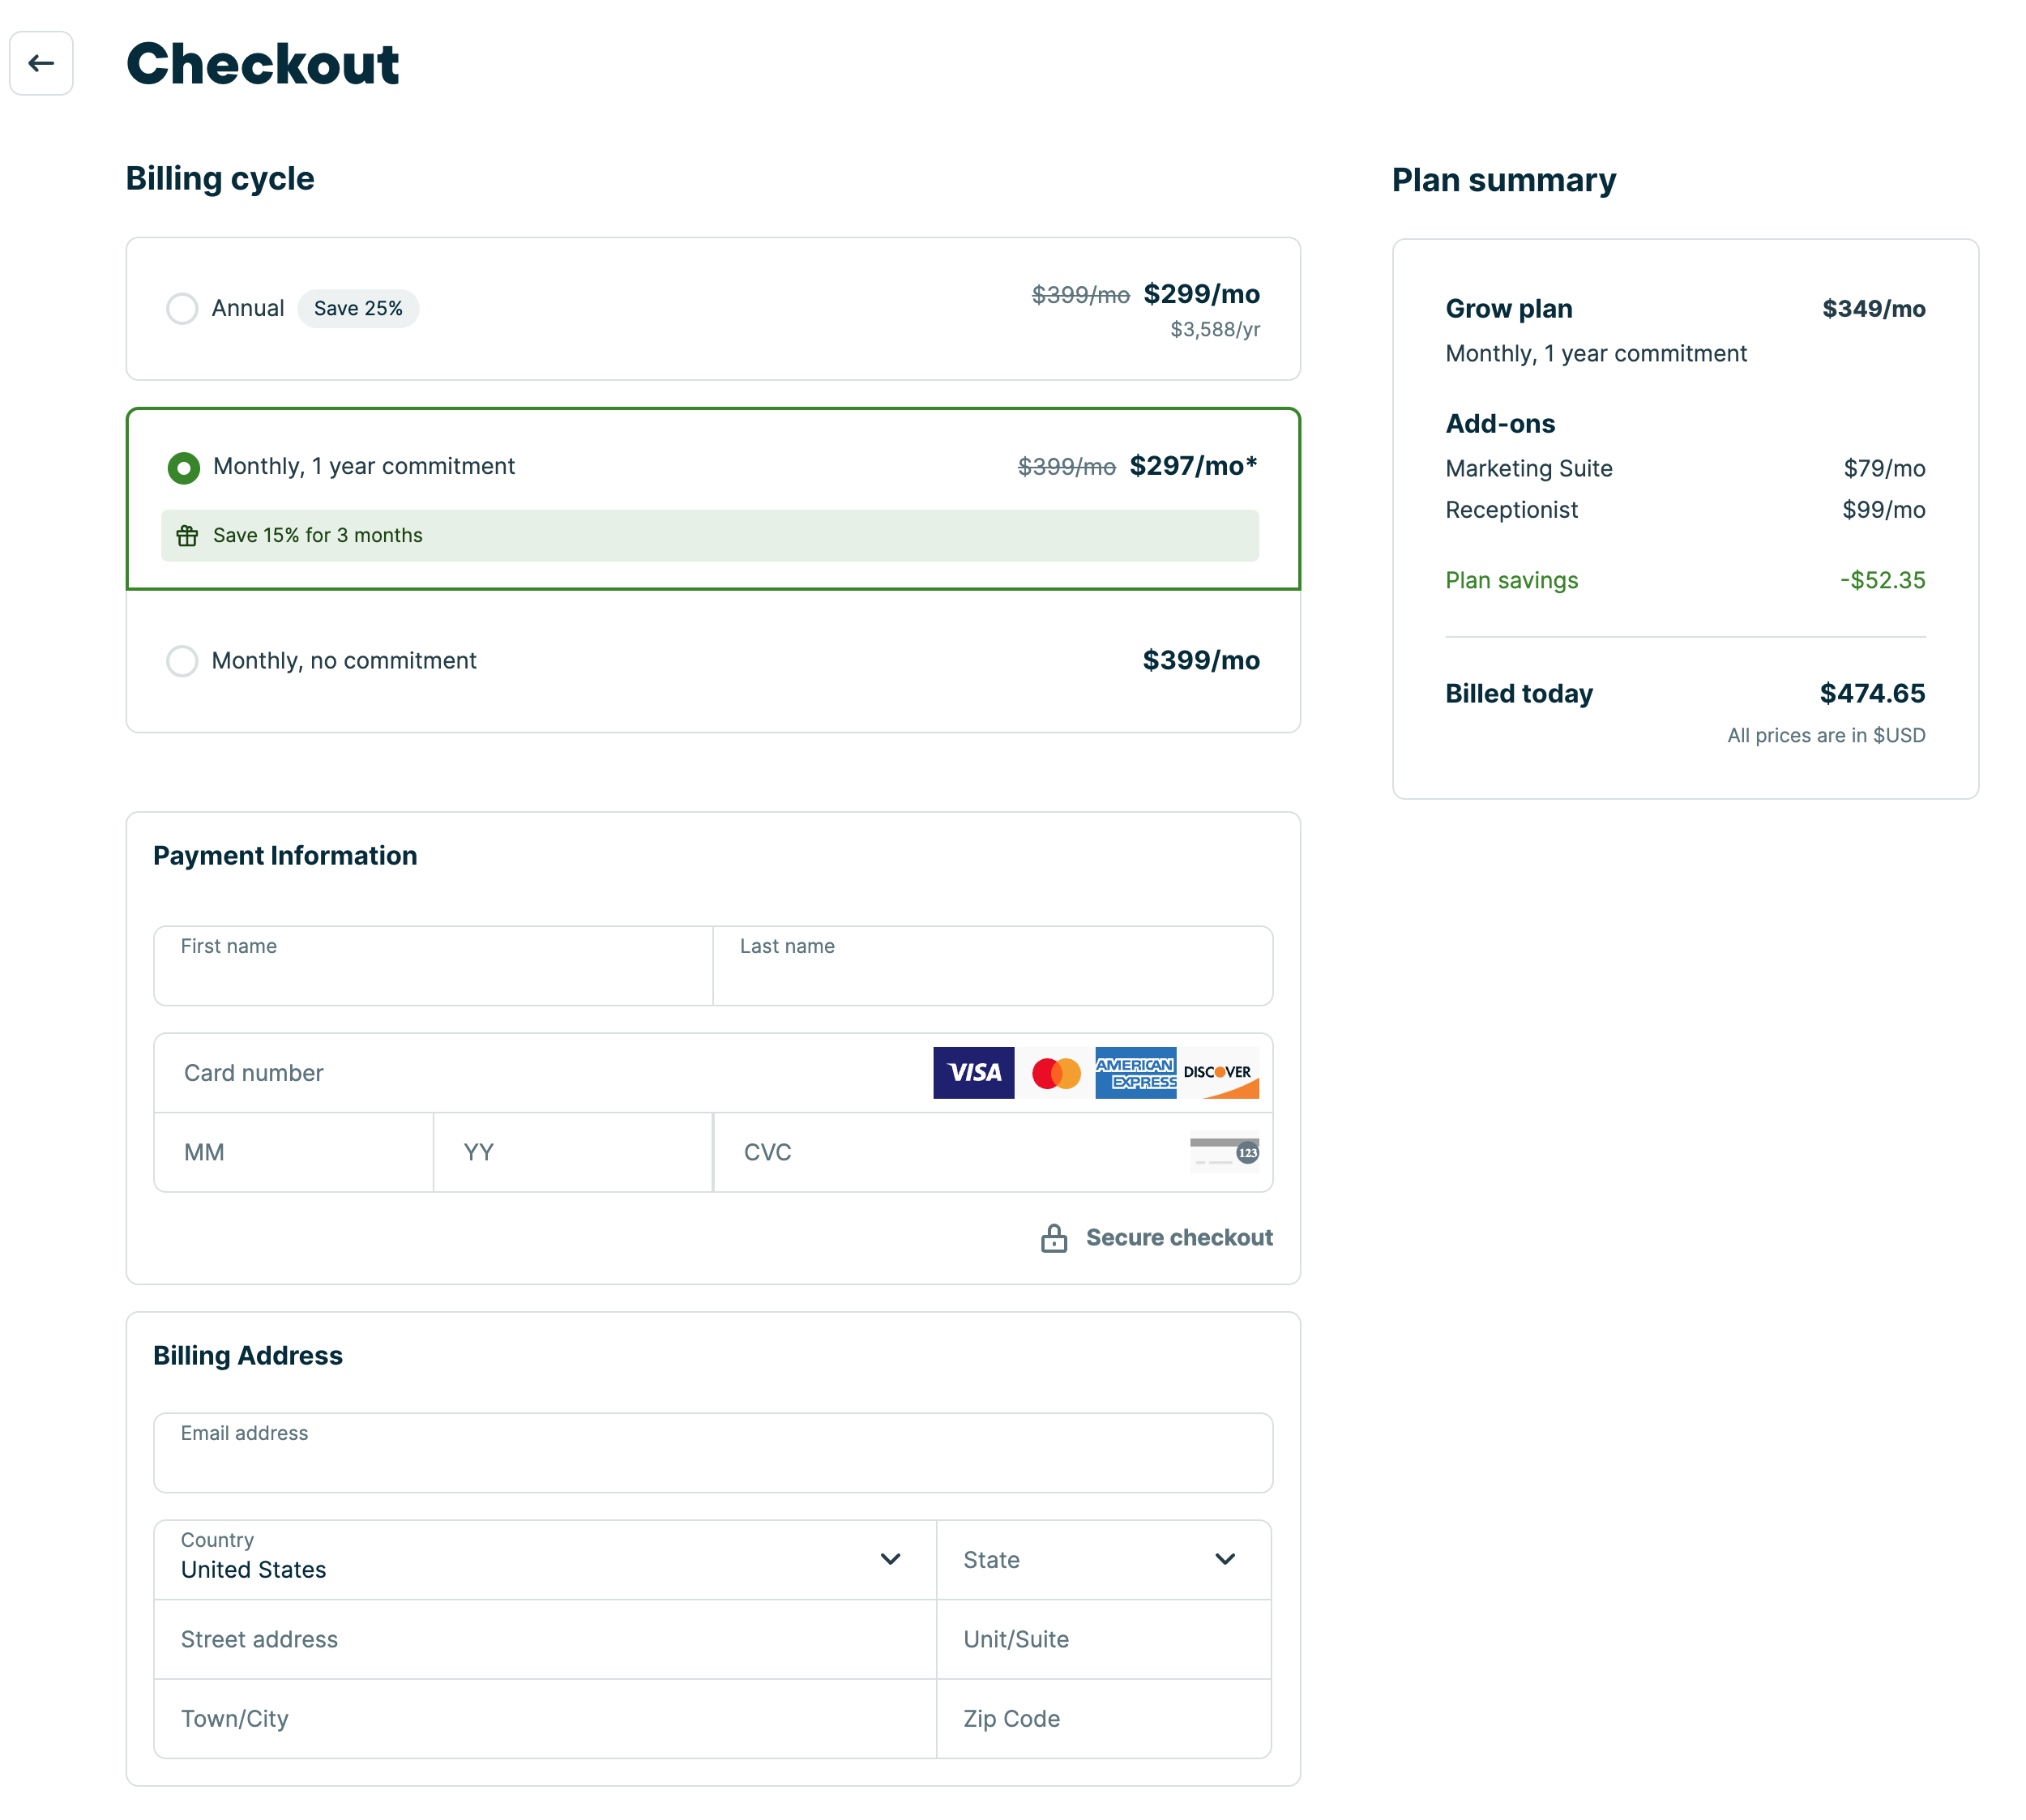This screenshot has width=2026, height=1820.
Task: Click the back arrow icon
Action: click(x=41, y=63)
